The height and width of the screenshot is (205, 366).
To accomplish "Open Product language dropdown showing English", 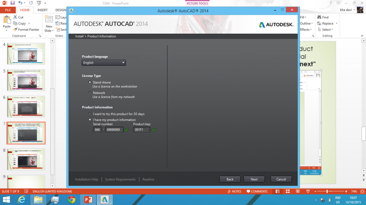I will click(x=104, y=63).
